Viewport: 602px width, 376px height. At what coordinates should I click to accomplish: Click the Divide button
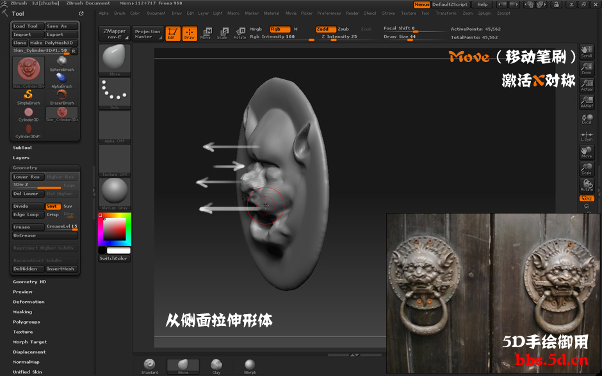28,206
